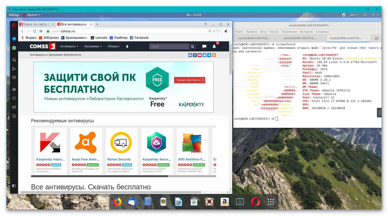Open the Opera tab menu icon

(206, 24)
